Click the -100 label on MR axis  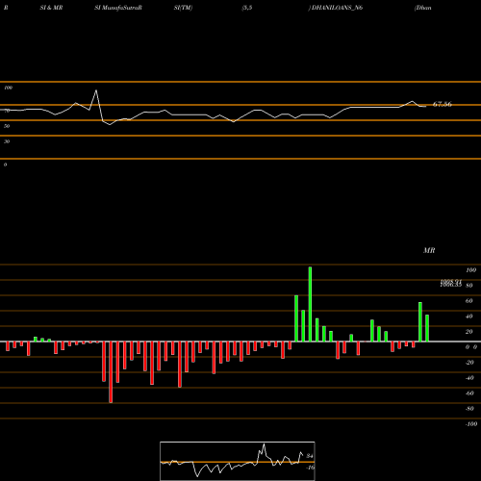[471, 424]
